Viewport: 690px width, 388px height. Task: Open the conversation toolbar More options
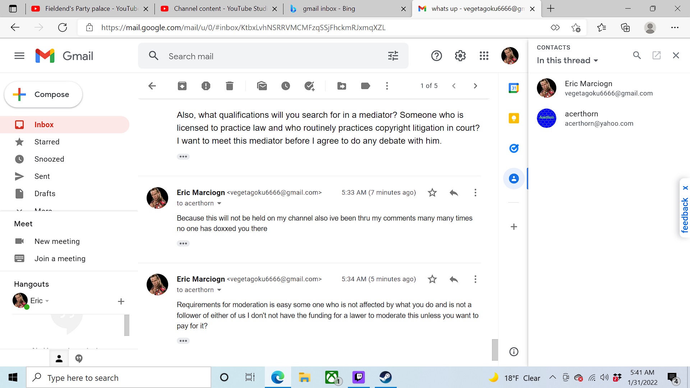[387, 86]
